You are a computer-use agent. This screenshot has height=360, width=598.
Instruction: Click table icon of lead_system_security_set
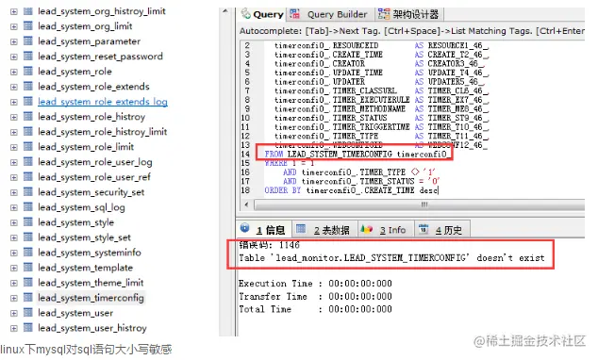click(x=28, y=192)
